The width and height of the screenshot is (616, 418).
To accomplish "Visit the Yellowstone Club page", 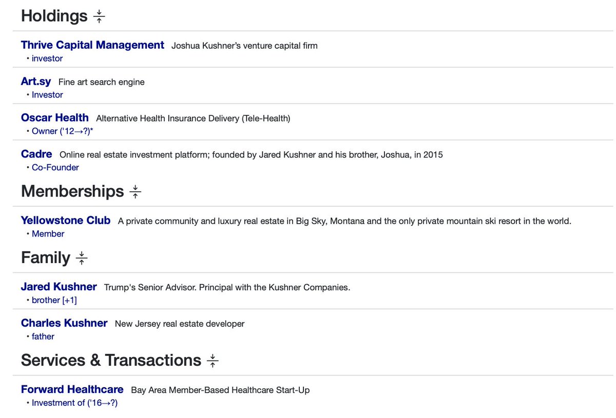I will 66,221.
